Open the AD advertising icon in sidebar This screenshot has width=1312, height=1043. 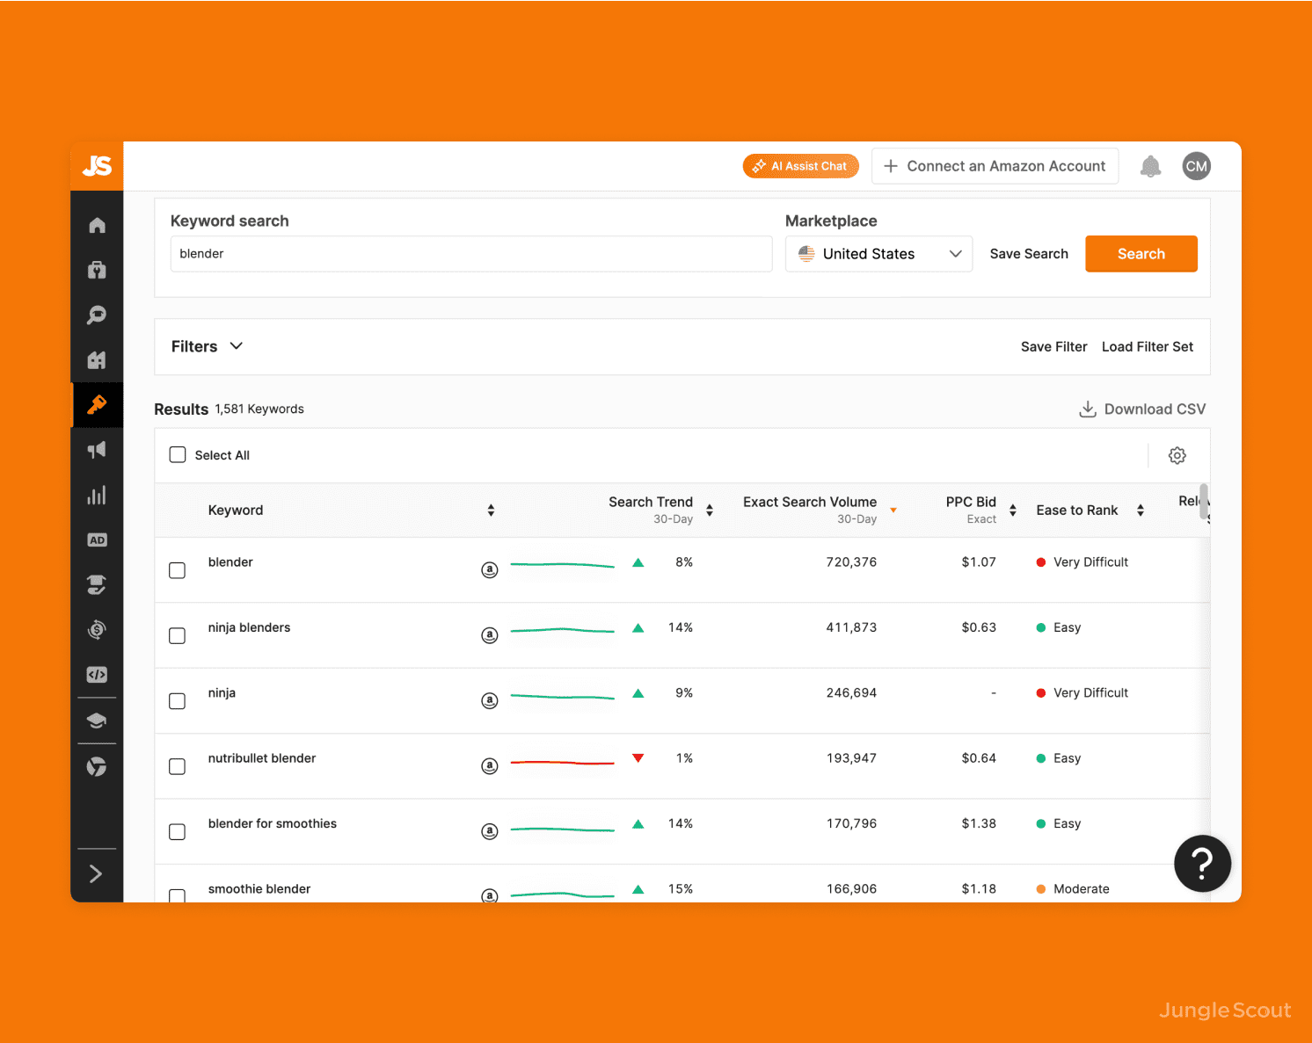pyautogui.click(x=97, y=540)
